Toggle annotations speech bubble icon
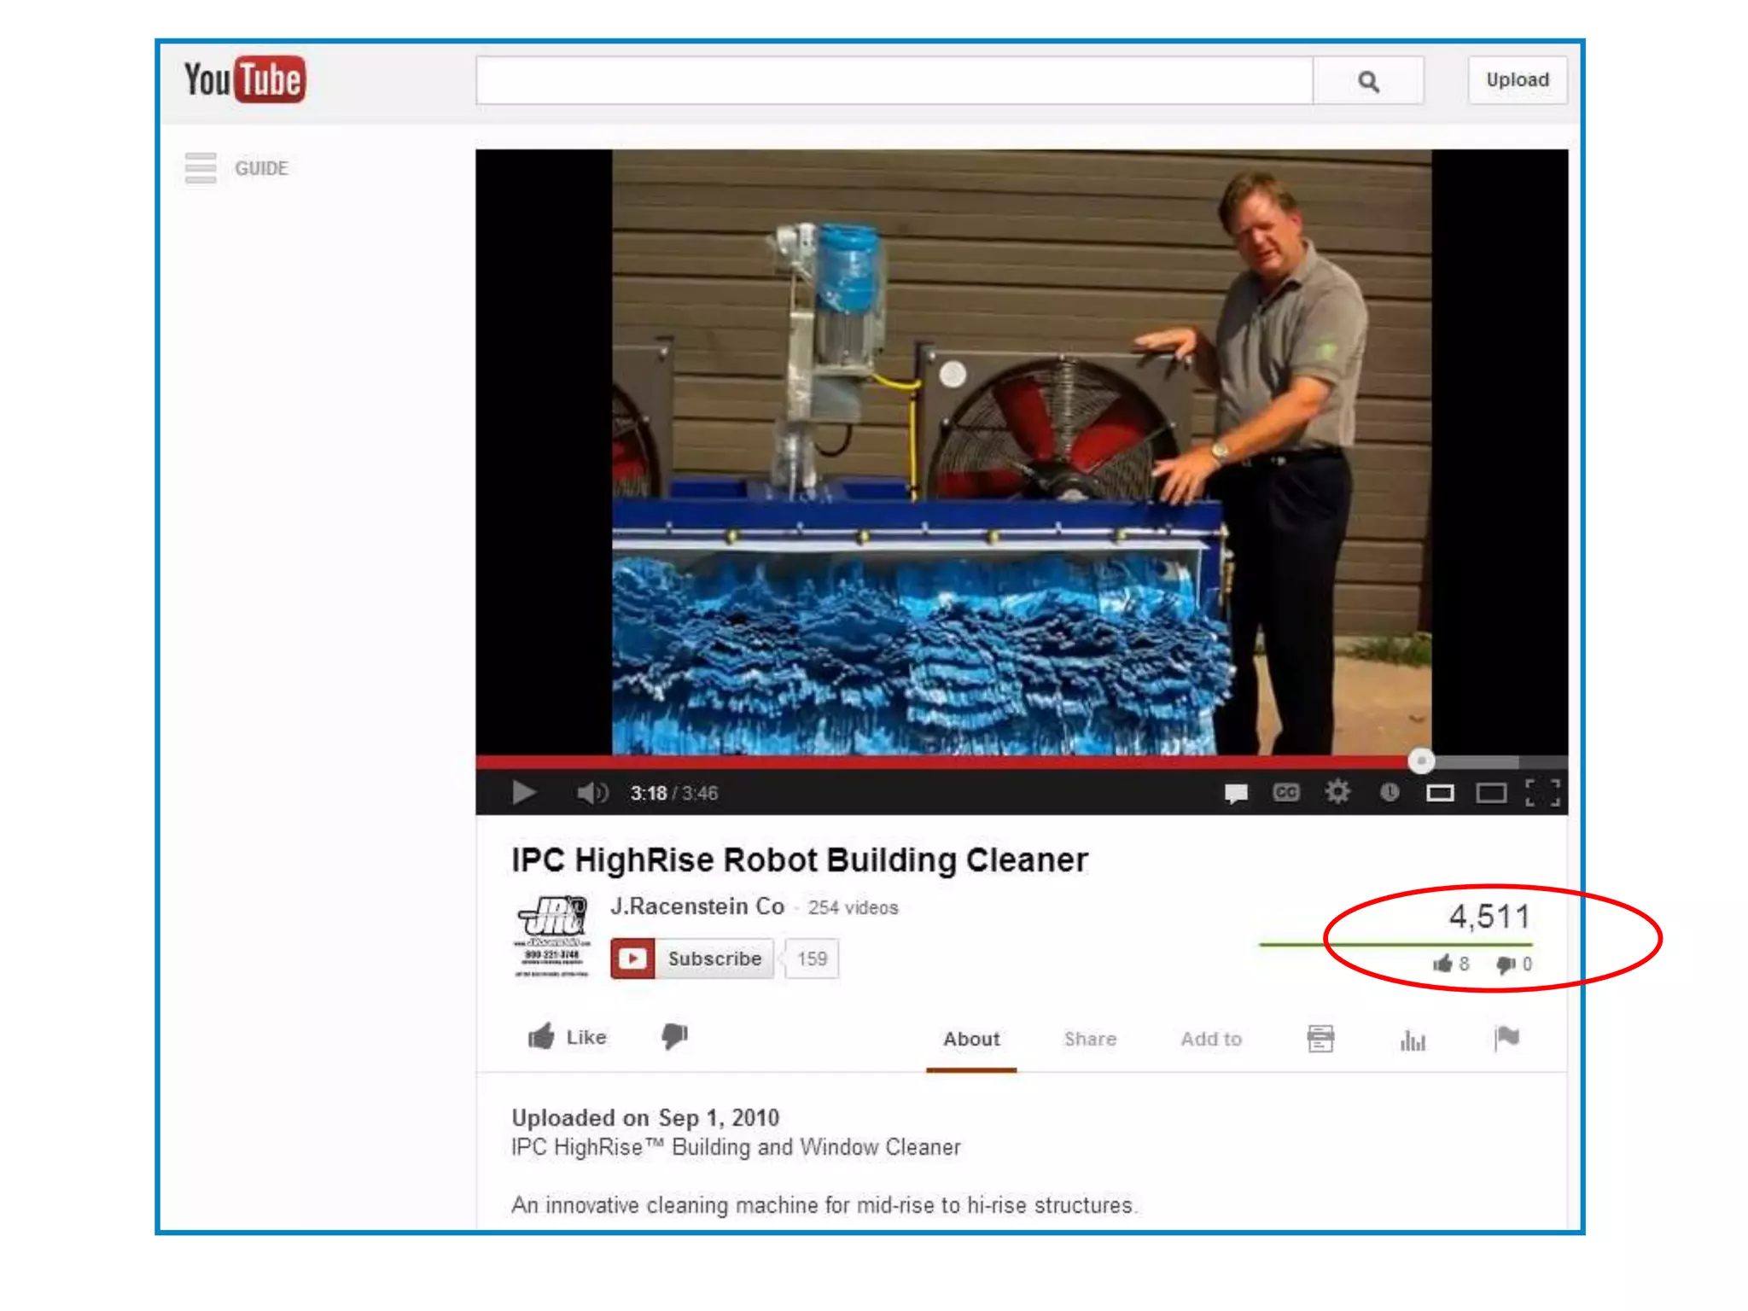The width and height of the screenshot is (1748, 1311). (x=1235, y=793)
